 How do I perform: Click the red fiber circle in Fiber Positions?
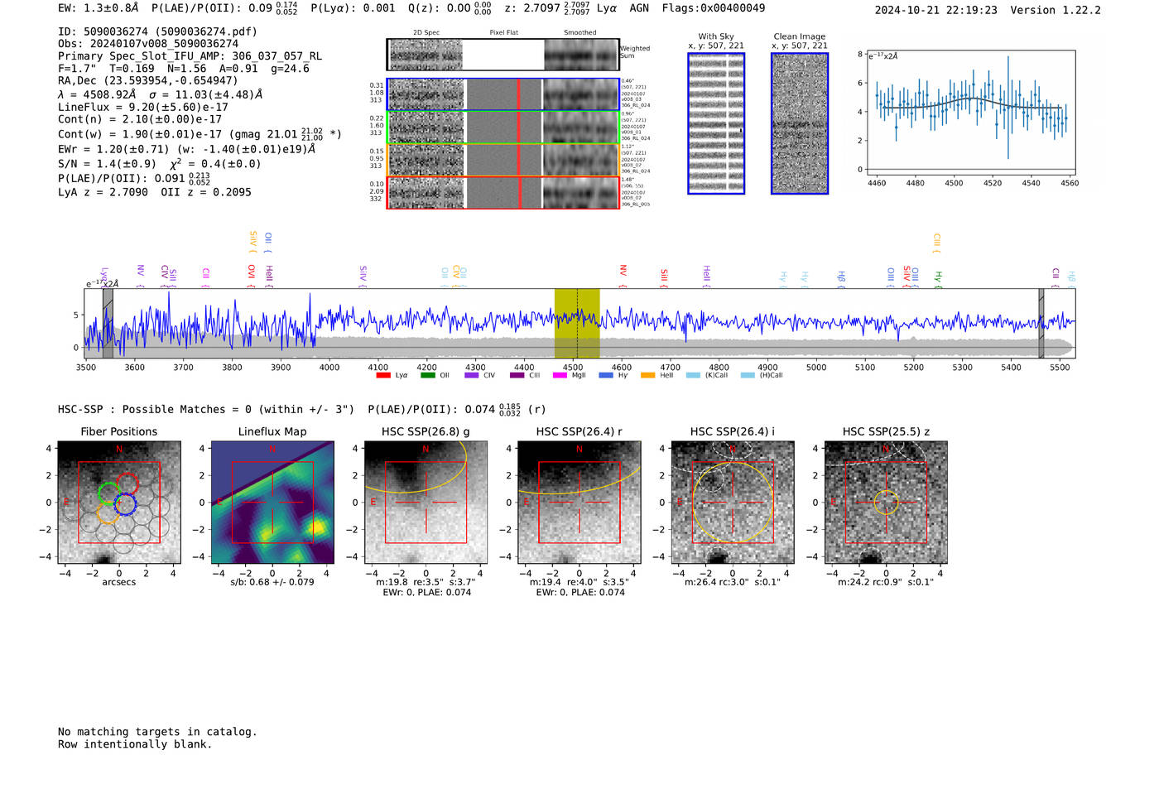(x=127, y=484)
